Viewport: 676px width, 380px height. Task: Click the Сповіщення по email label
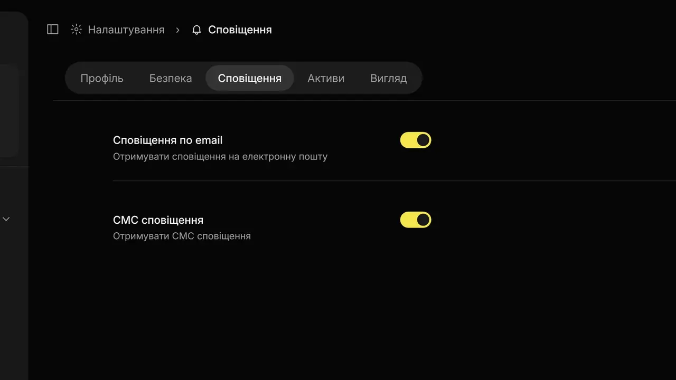[168, 140]
